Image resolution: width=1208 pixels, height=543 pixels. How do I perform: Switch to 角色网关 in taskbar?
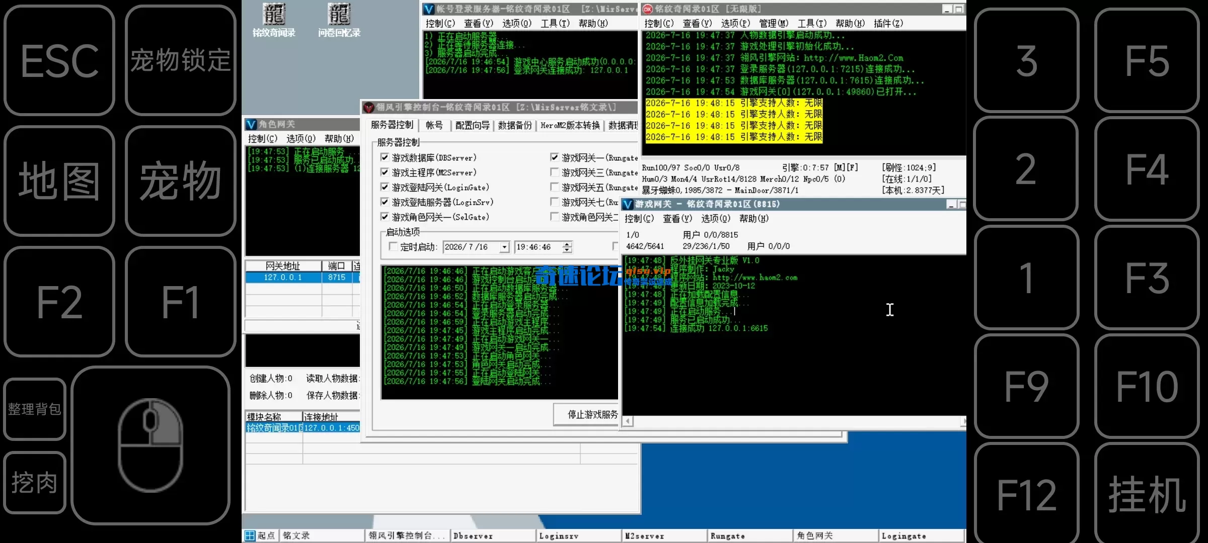point(836,535)
